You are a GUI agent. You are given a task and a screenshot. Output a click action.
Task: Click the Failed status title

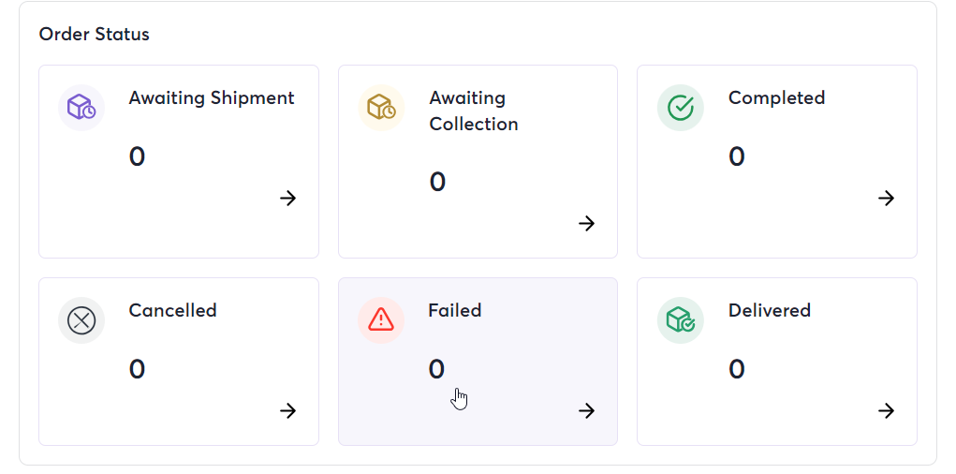pos(455,310)
